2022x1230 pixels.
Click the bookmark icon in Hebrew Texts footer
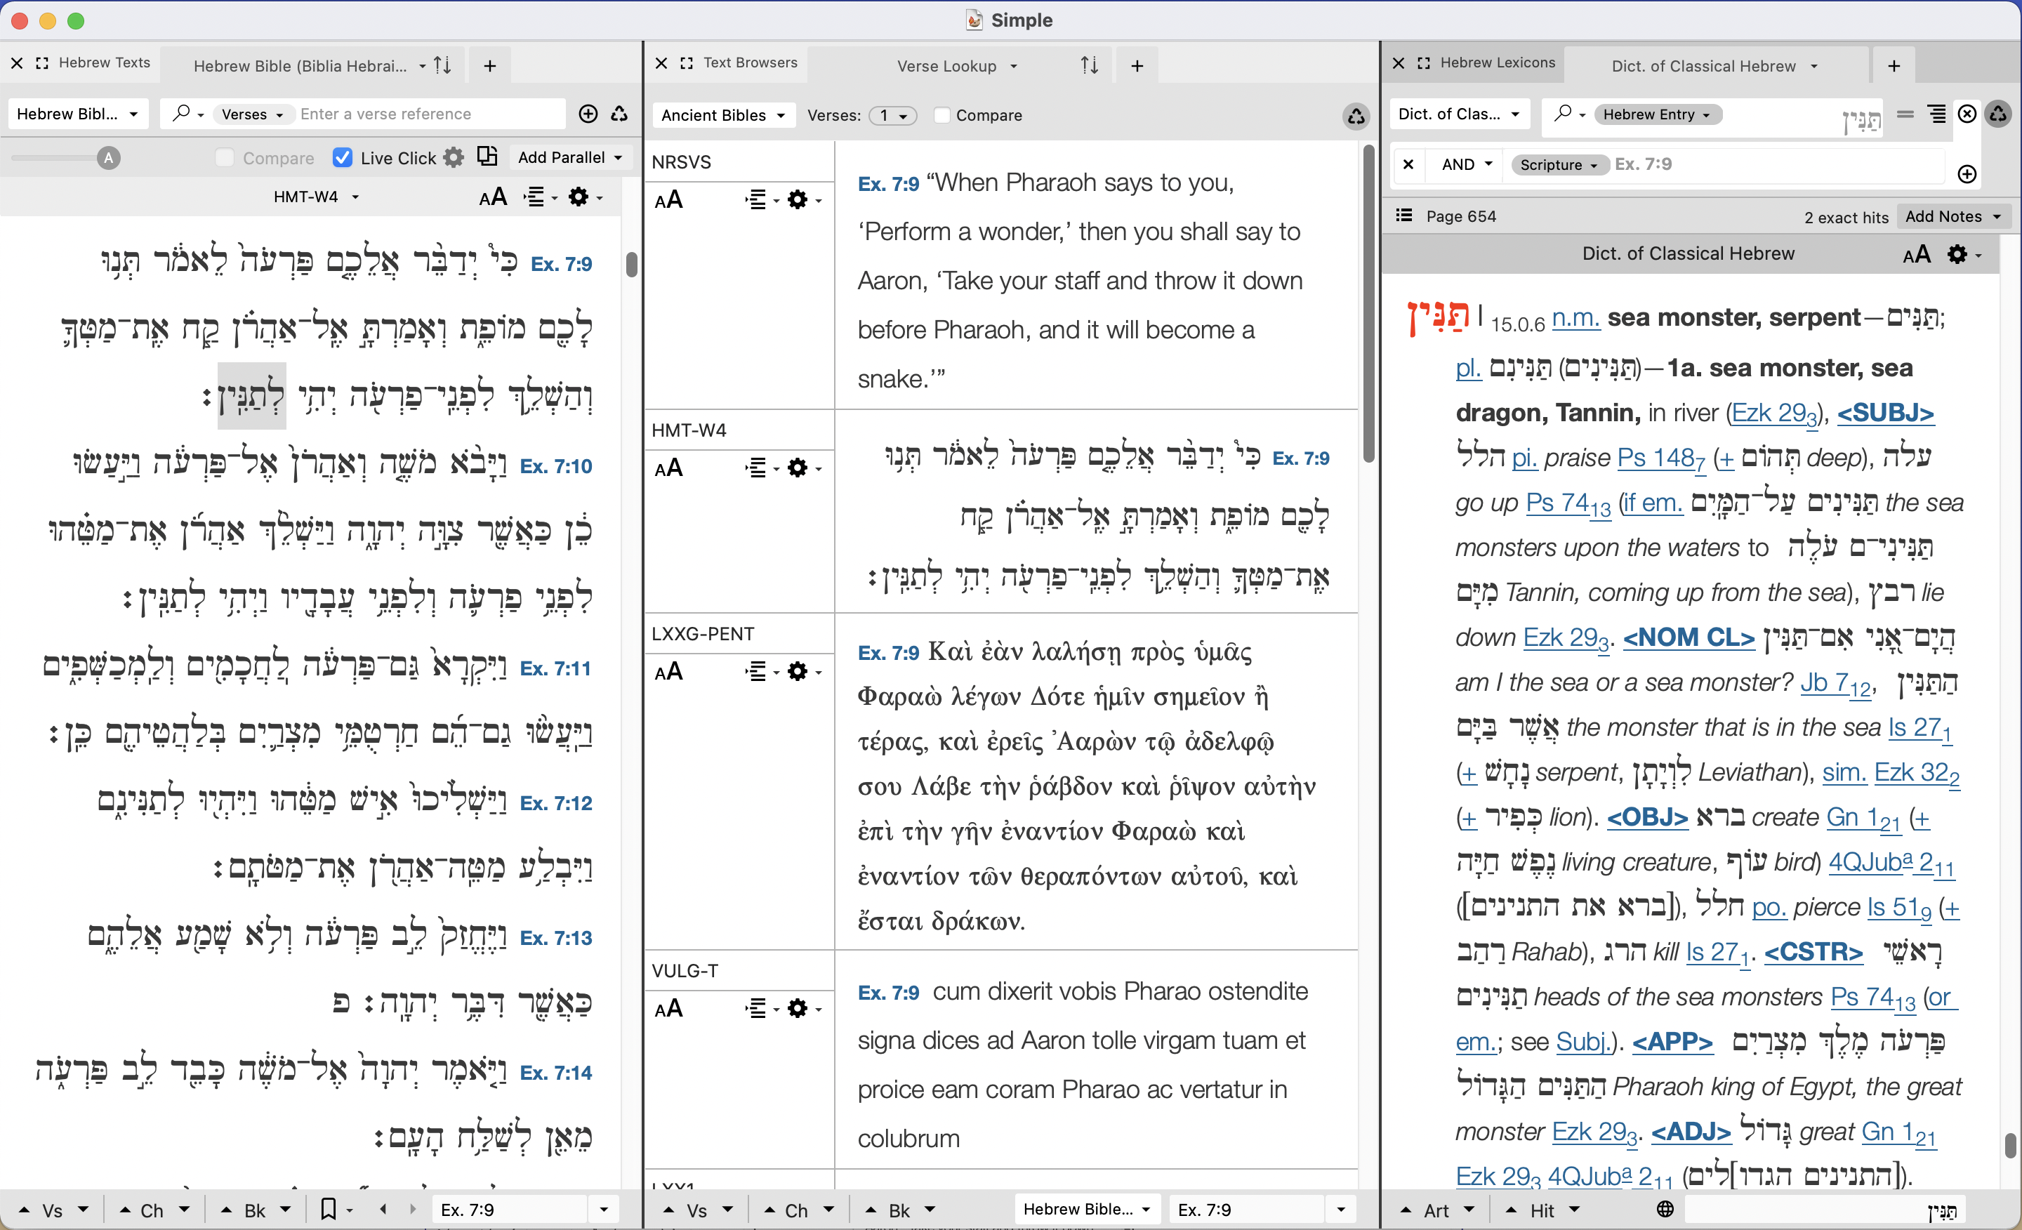click(329, 1209)
